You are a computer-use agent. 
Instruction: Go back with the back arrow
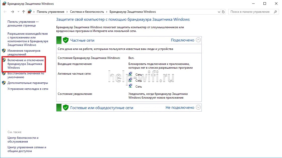pos(5,12)
